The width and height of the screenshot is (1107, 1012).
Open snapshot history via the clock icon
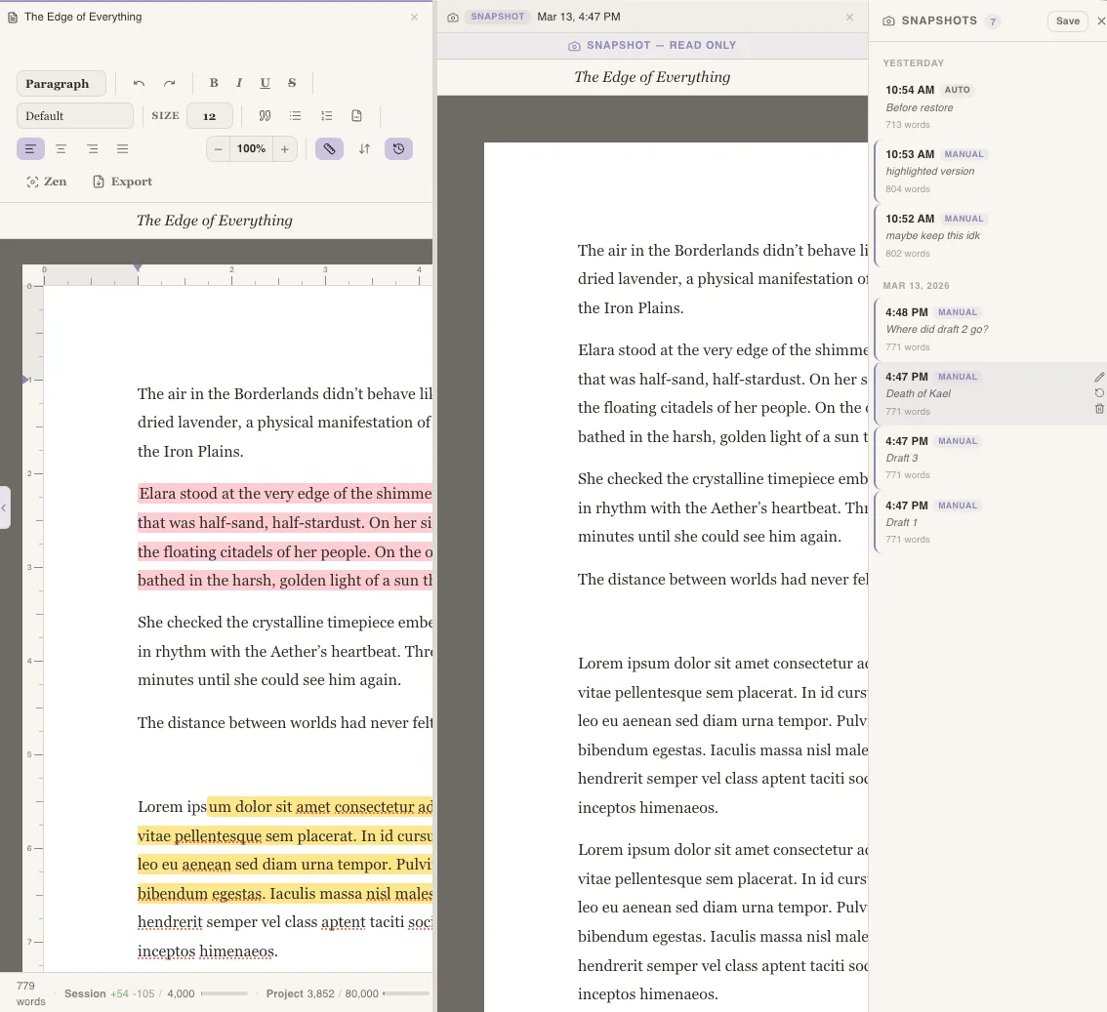398,148
